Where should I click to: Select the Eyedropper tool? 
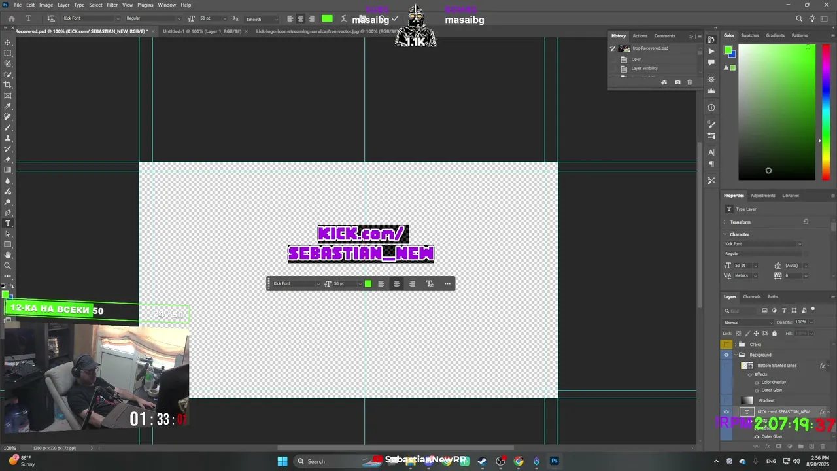8,106
